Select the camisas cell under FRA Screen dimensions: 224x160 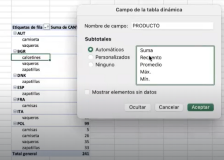click(31, 106)
